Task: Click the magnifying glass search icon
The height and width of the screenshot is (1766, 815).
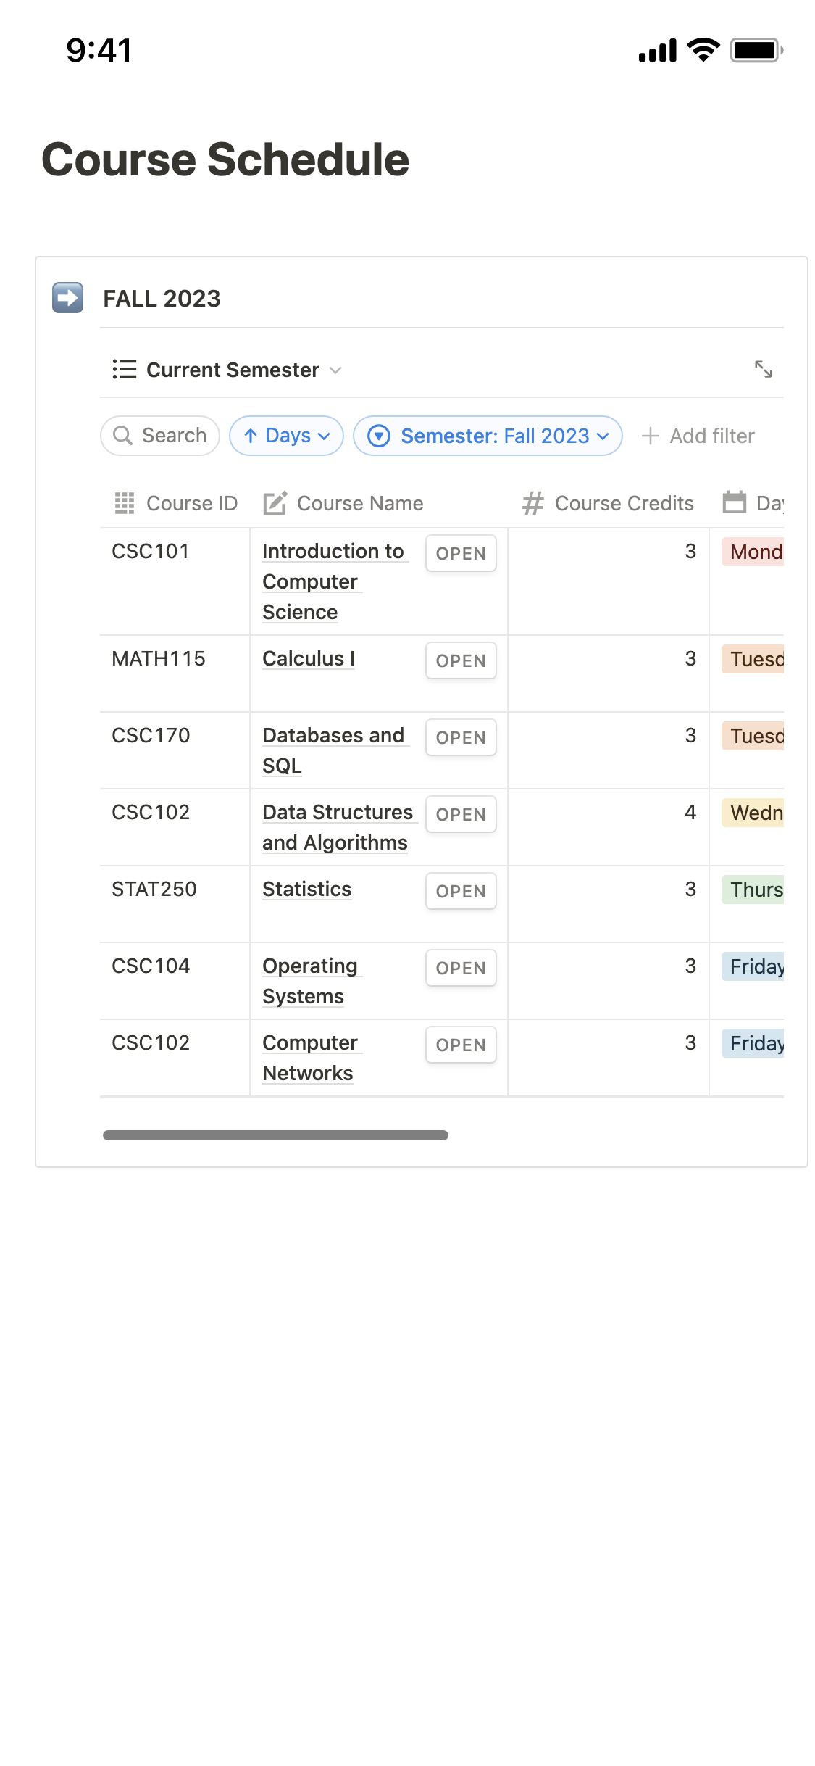Action: click(123, 436)
